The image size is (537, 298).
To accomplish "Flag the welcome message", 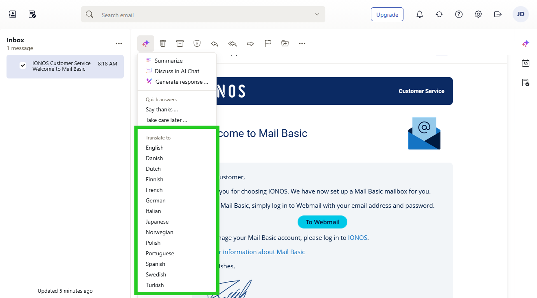I will (268, 44).
